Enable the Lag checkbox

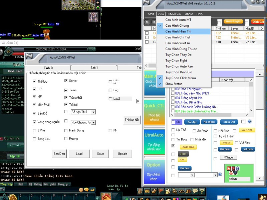(x=110, y=90)
